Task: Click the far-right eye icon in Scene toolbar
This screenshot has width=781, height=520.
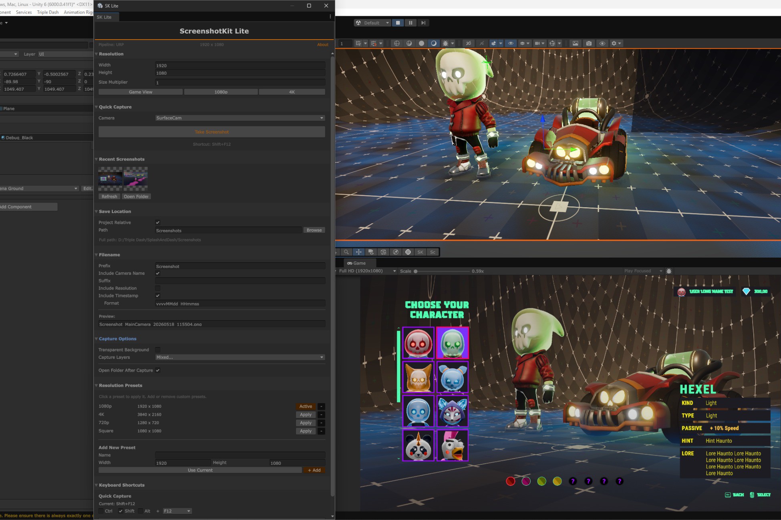Action: [x=602, y=43]
